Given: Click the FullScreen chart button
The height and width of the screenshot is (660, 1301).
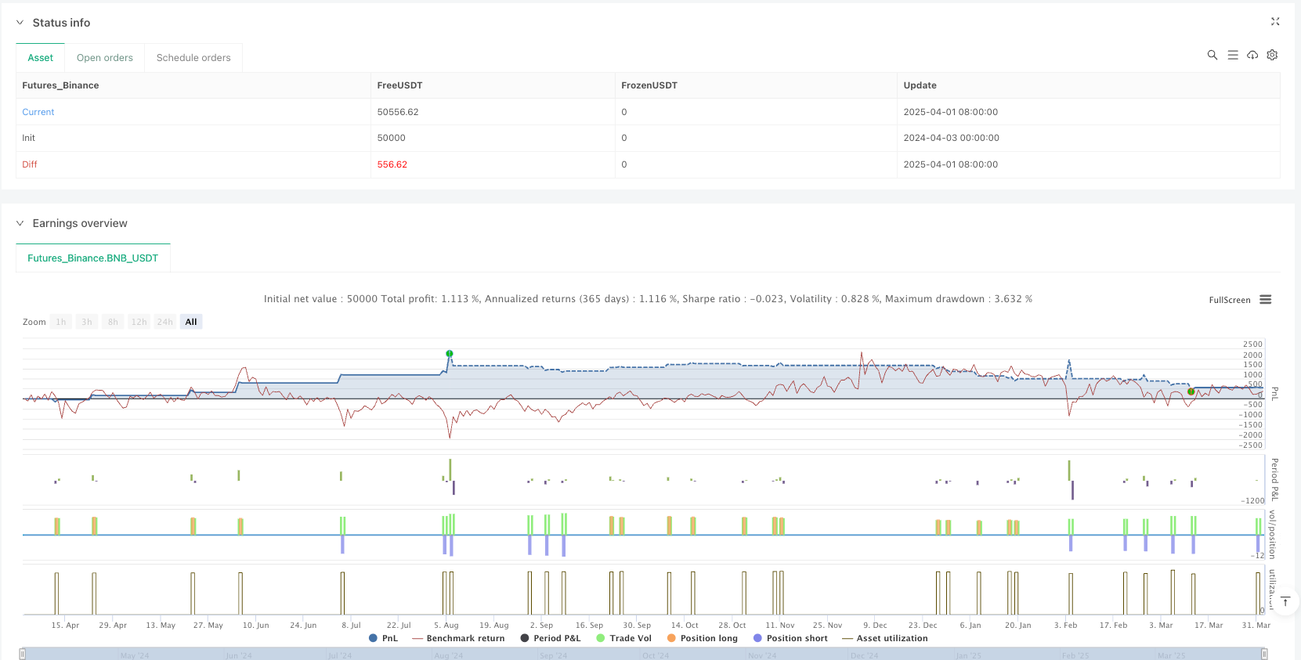Looking at the screenshot, I should (1229, 300).
